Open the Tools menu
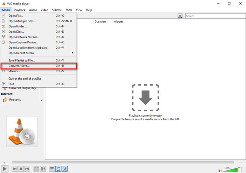This screenshot has height=173, width=246. point(69,10)
